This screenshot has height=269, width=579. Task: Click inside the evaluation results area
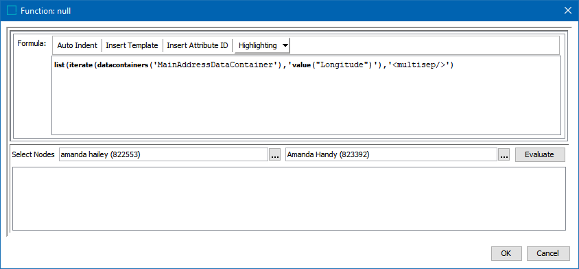click(x=289, y=198)
